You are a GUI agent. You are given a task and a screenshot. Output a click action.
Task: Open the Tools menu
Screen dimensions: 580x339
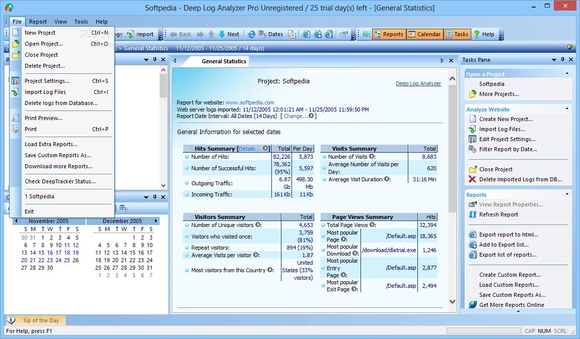[81, 22]
